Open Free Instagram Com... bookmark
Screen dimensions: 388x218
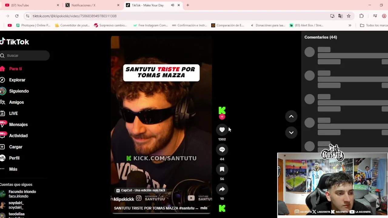[x=150, y=25]
